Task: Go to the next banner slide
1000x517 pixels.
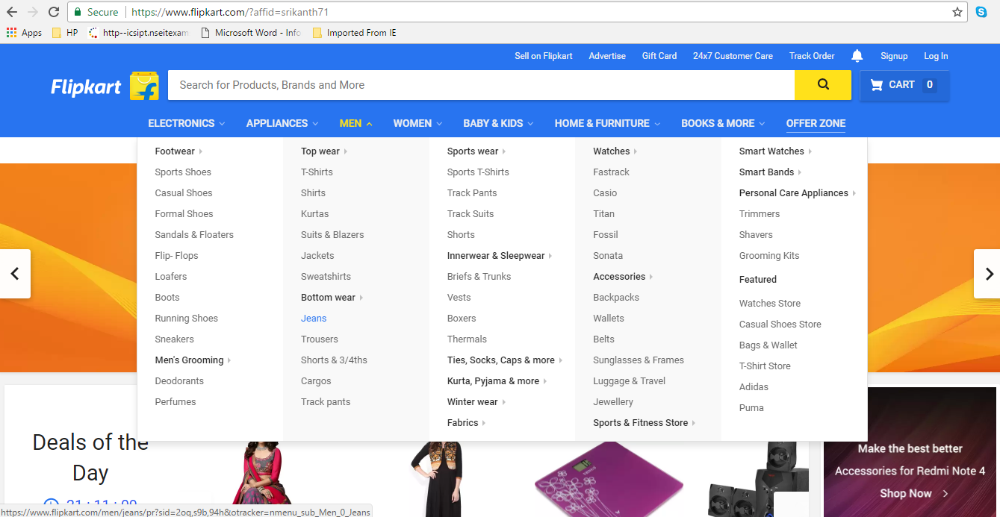Action: click(x=987, y=274)
